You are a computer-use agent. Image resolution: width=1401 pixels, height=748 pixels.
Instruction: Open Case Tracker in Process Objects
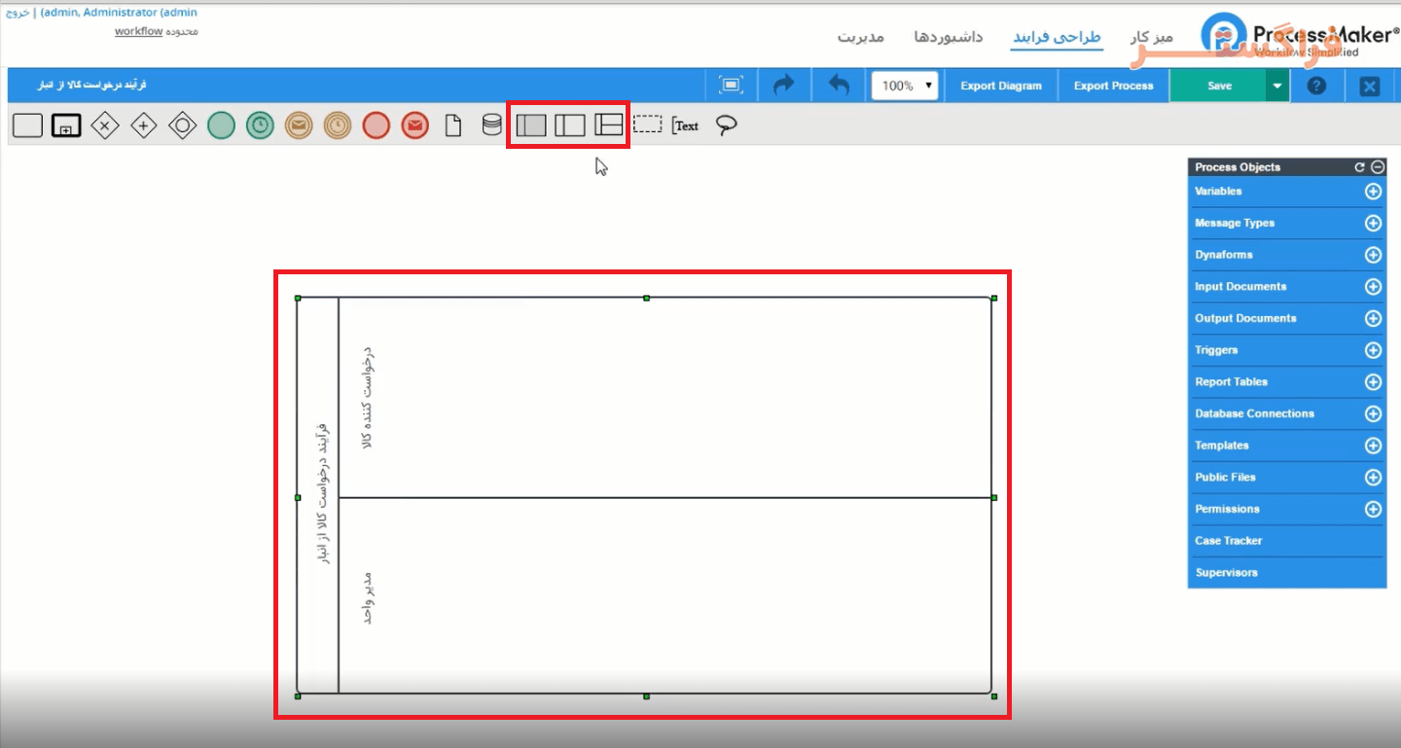point(1229,541)
